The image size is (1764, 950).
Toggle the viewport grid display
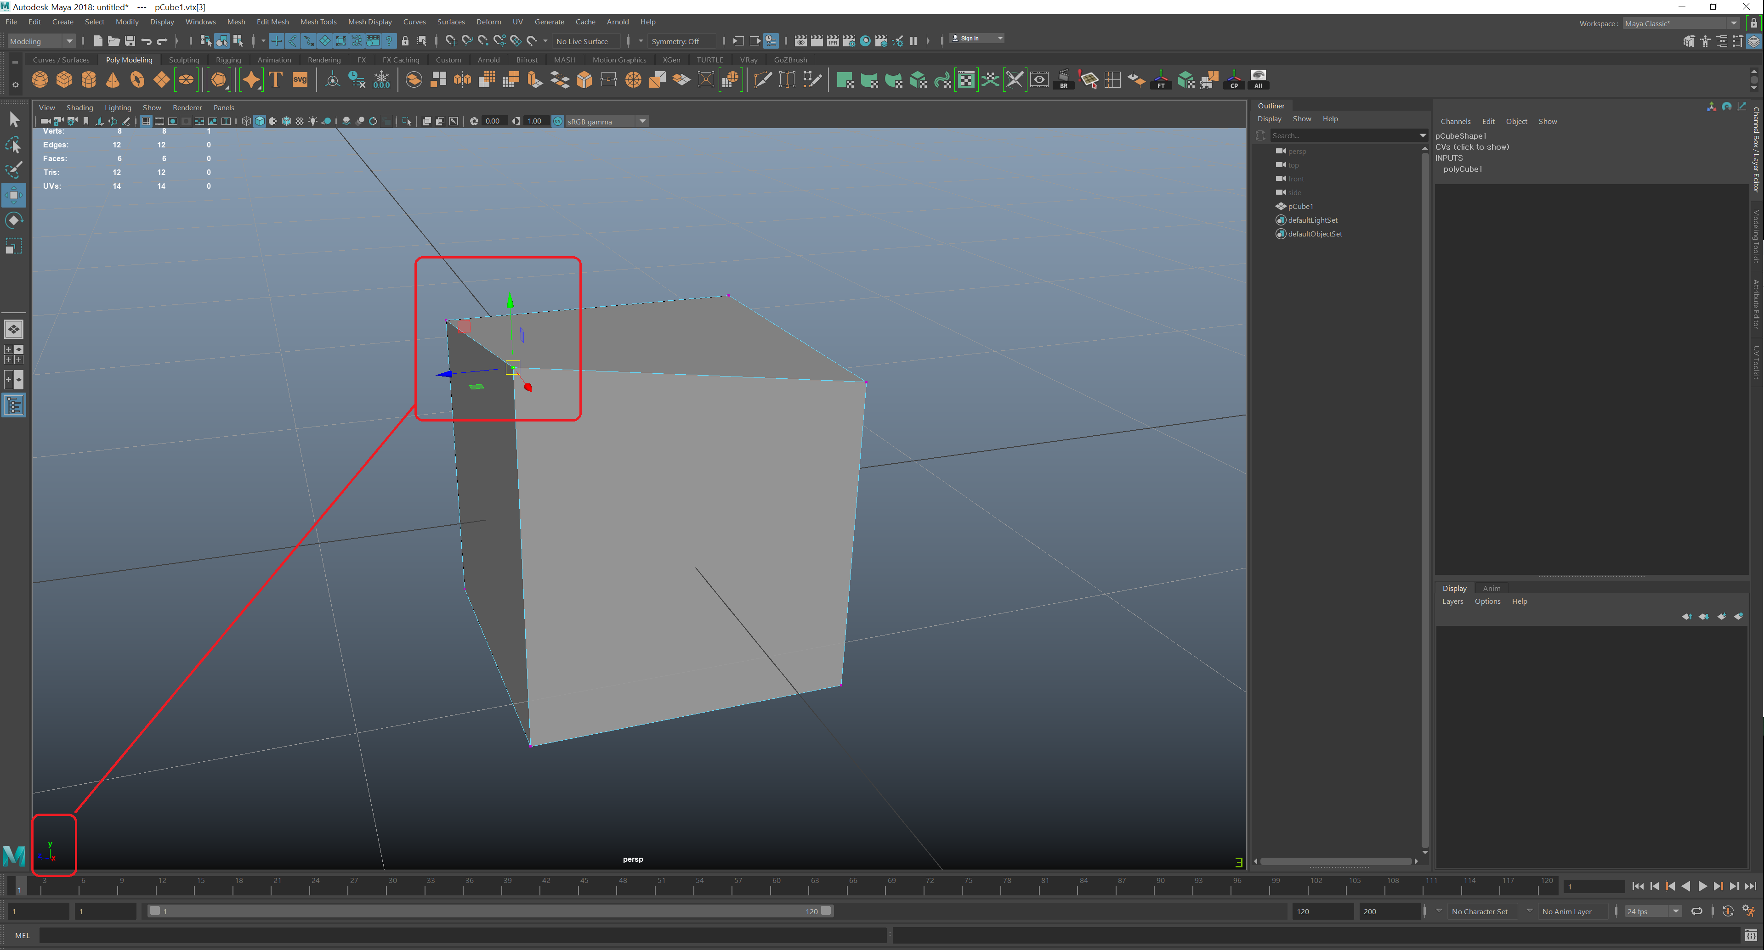pos(146,121)
